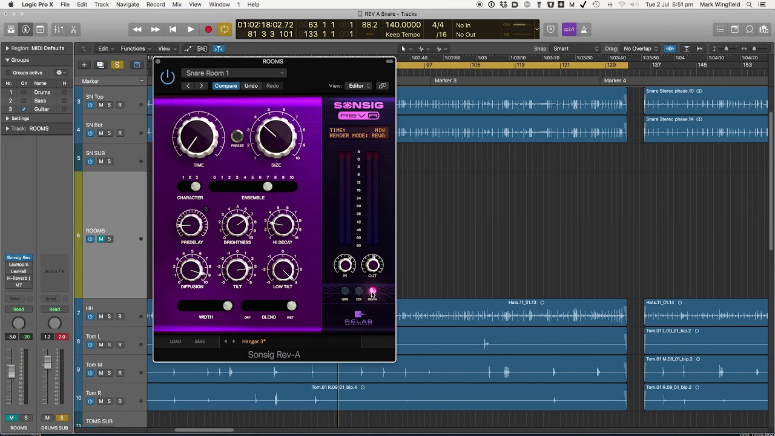
Task: Toggle the FREEZE button on the reverb
Action: (x=237, y=136)
